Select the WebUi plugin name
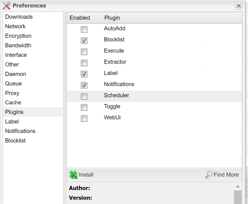The image size is (248, 204). coord(112,118)
